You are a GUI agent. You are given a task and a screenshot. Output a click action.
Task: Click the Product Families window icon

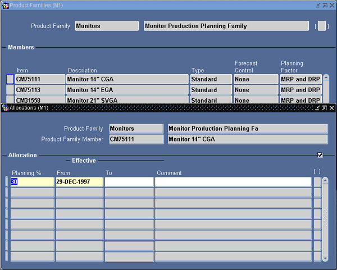coord(5,6)
